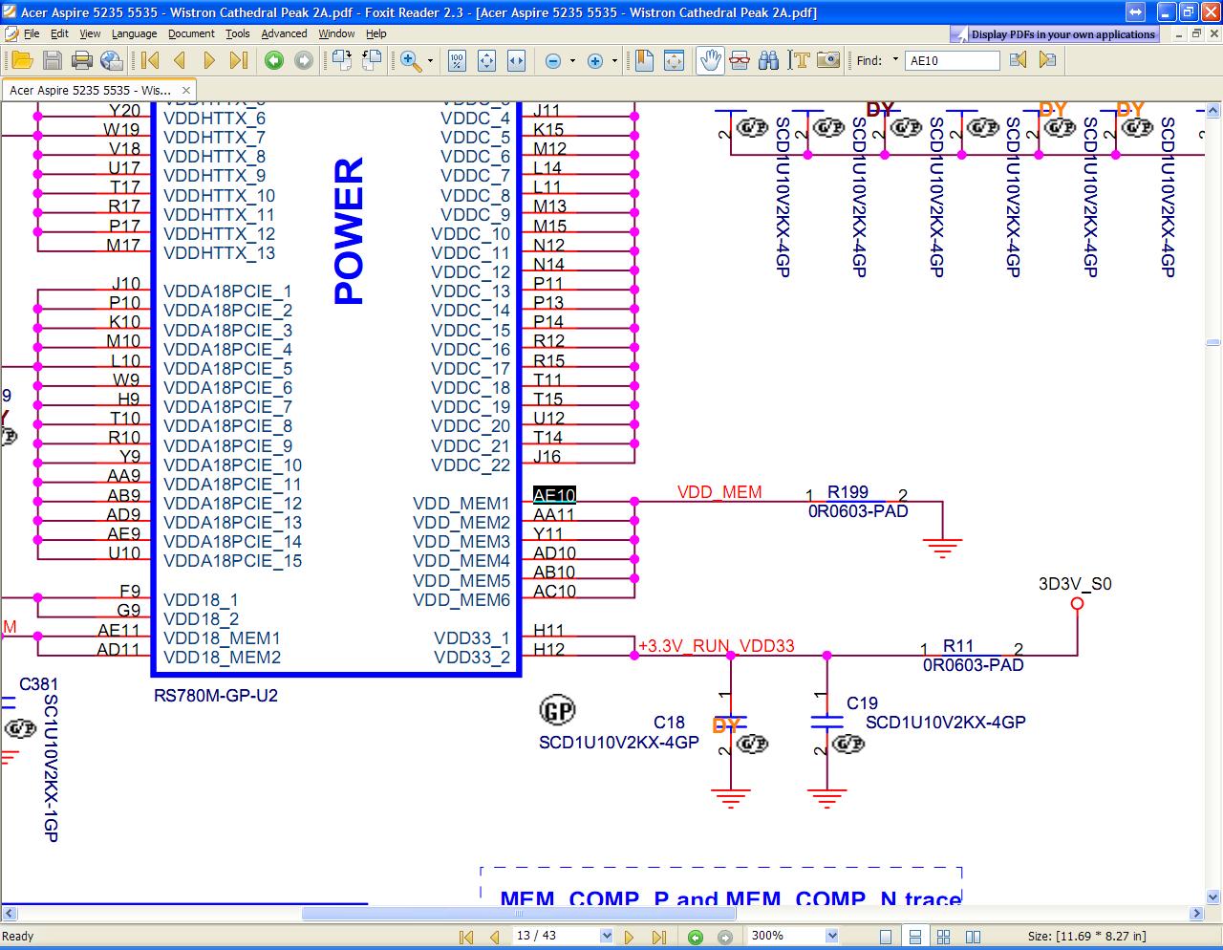Activate the Hand tool
This screenshot has width=1223, height=950.
coord(710,60)
